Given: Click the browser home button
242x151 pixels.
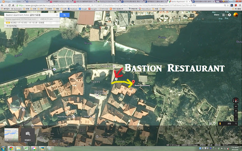Looking at the screenshot, I should pyautogui.click(x=13, y=5).
